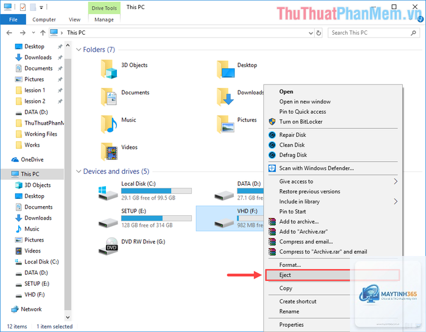Select the DVD RW Drive (G:)
This screenshot has height=332, width=426.
point(132,246)
